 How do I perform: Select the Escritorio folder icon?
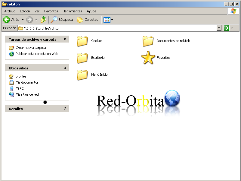82,58
